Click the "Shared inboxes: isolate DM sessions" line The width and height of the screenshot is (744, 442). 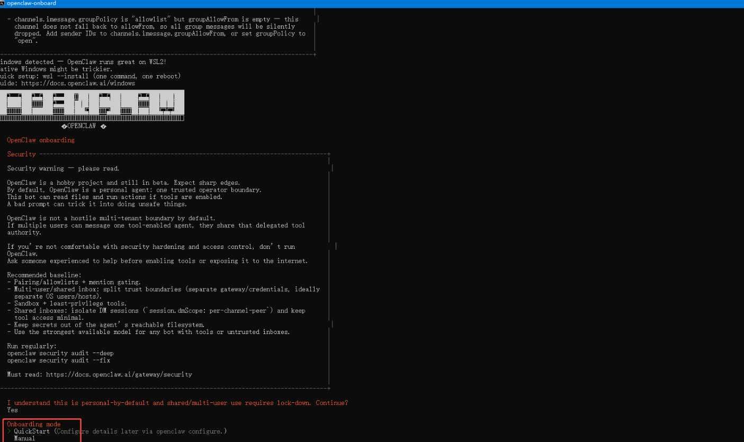click(x=156, y=310)
